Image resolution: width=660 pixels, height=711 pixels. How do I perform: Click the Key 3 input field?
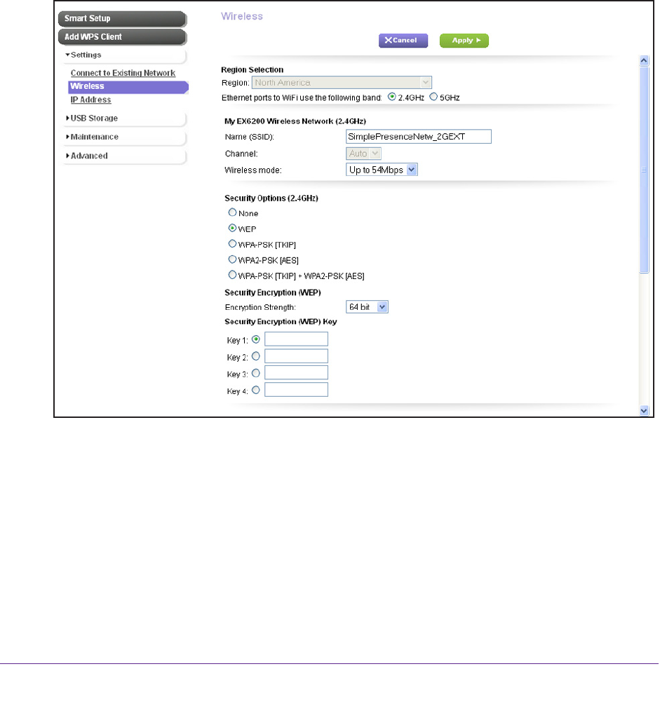296,373
